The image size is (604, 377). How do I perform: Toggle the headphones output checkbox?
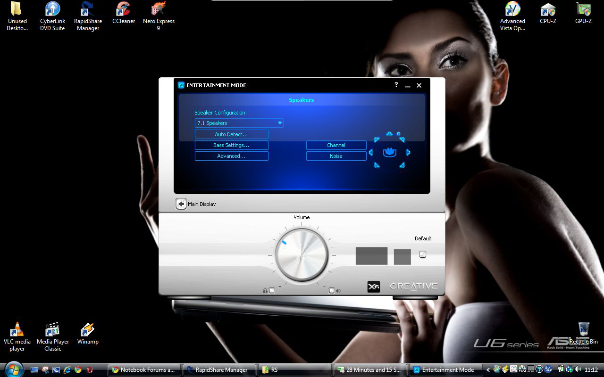tap(272, 291)
